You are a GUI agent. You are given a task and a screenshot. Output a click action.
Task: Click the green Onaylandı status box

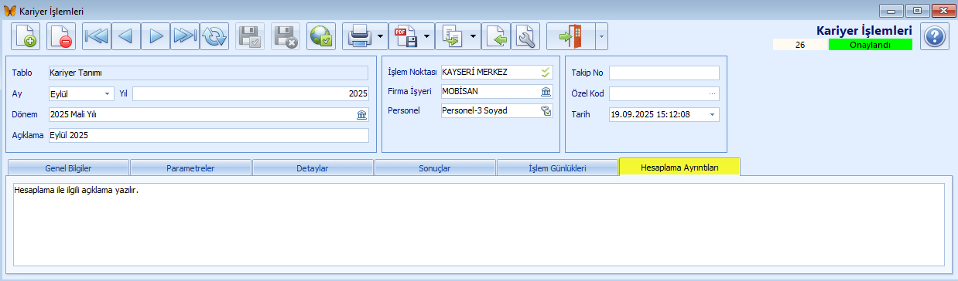(870, 45)
